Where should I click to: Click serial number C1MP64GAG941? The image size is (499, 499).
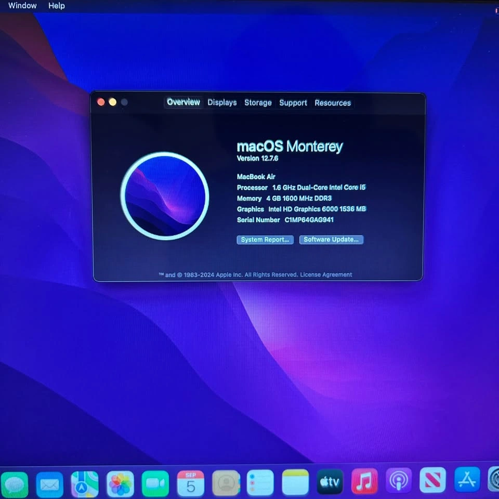(309, 220)
